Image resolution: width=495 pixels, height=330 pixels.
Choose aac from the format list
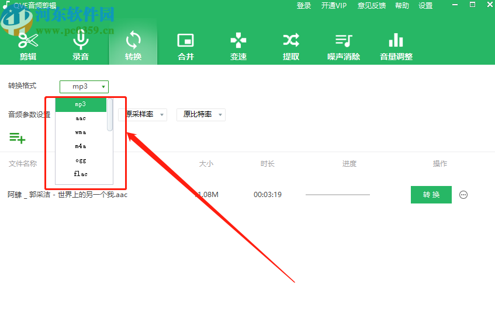[81, 118]
